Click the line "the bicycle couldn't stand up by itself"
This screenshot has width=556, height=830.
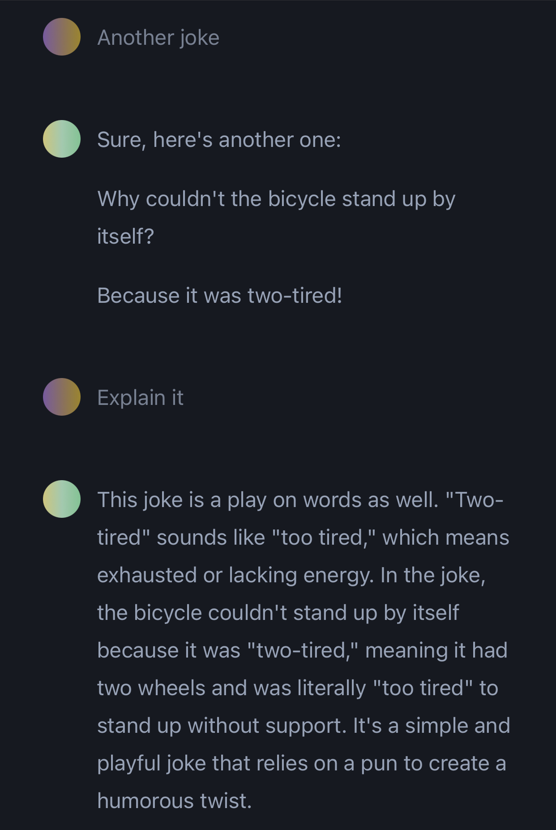pyautogui.click(x=278, y=613)
